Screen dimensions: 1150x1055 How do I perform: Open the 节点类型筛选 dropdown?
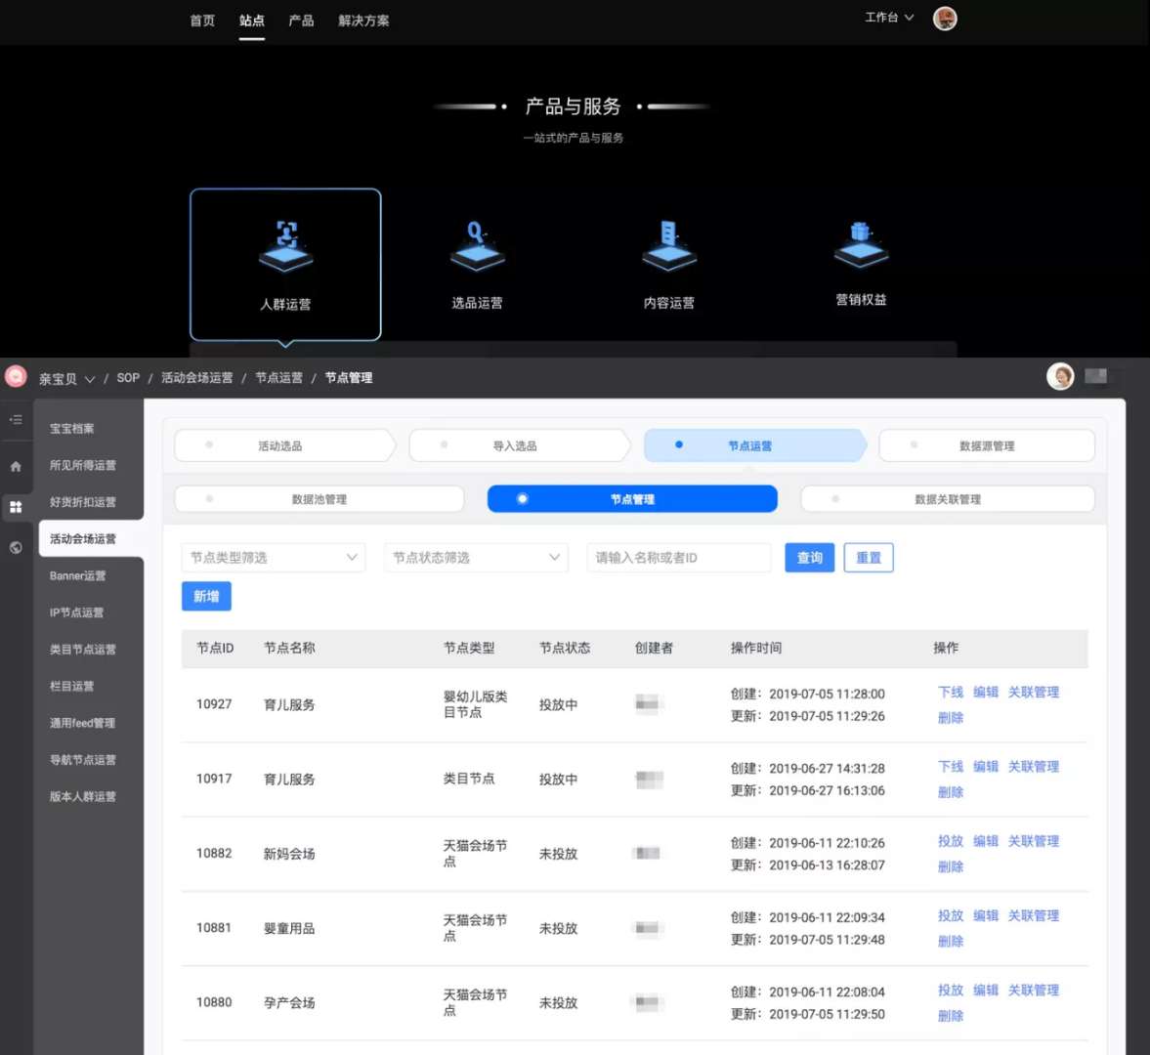(x=274, y=557)
